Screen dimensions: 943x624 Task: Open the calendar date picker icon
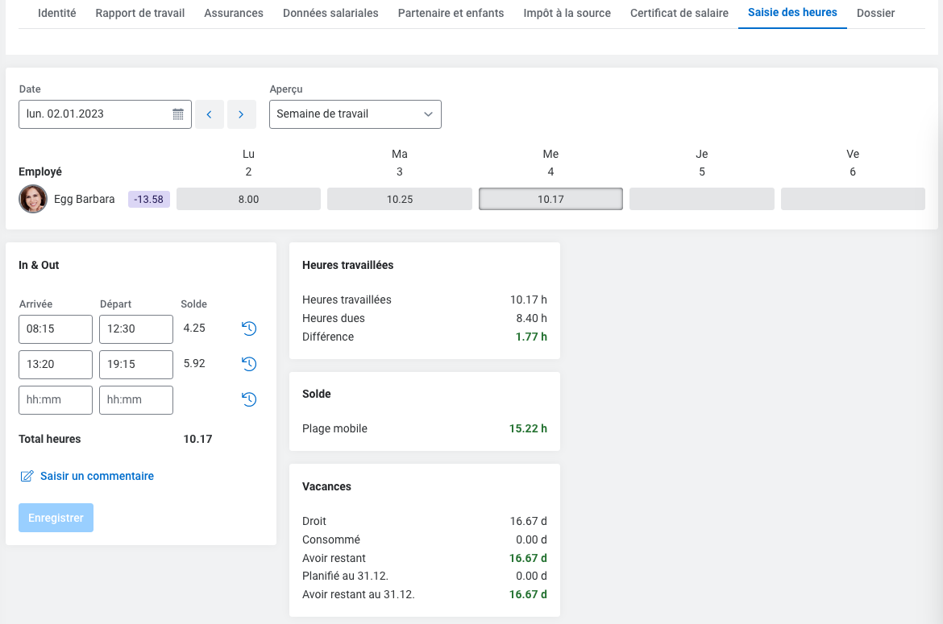point(178,114)
